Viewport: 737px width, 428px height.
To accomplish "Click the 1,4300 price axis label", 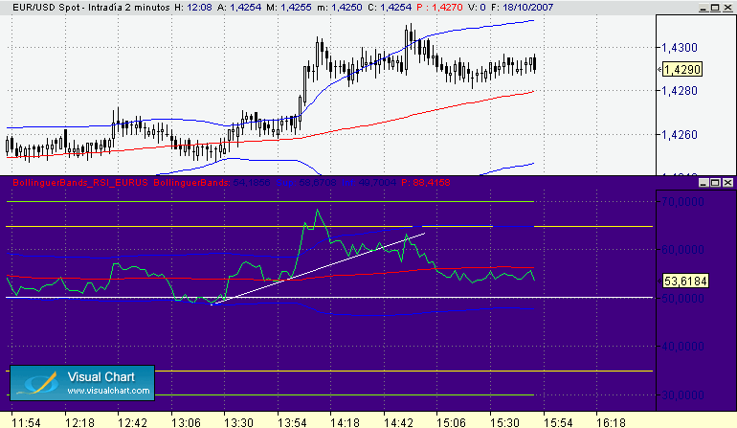I will click(x=680, y=48).
